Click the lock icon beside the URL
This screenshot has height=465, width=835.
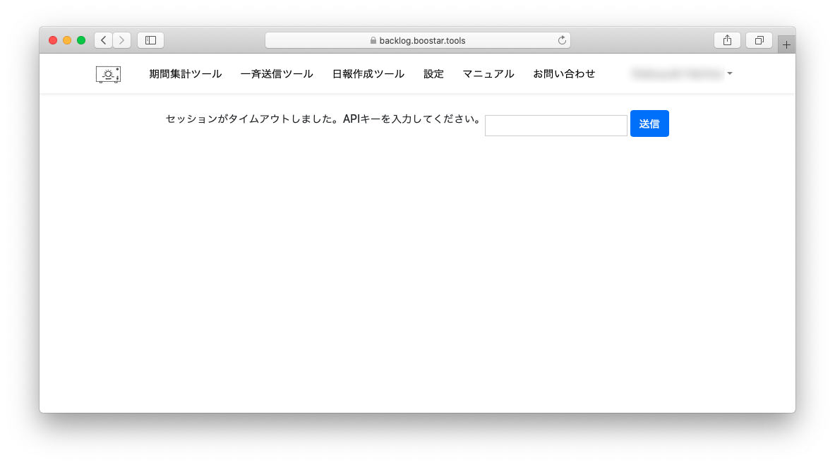[373, 41]
